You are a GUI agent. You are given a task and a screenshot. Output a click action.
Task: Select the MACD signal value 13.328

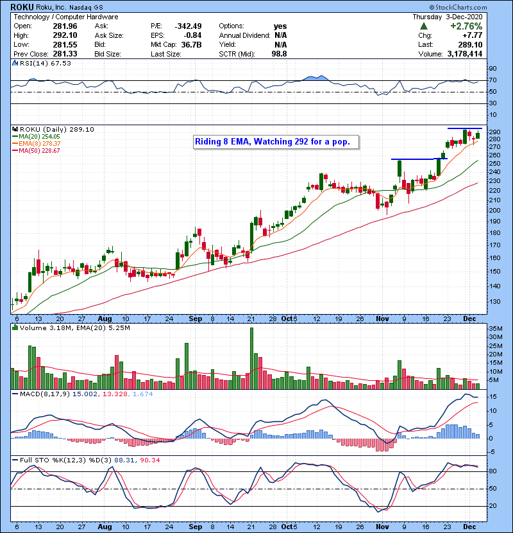pyautogui.click(x=115, y=394)
